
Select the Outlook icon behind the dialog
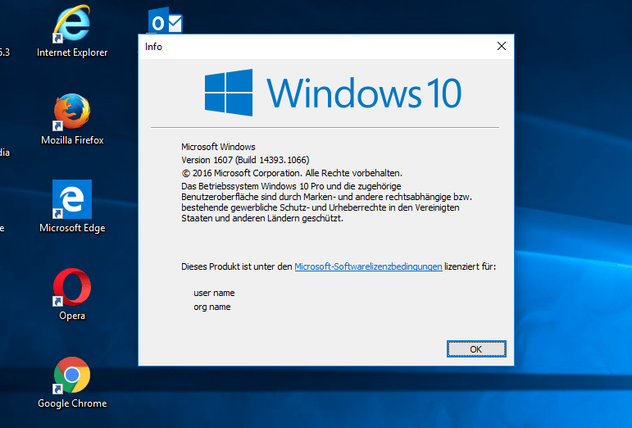[165, 22]
